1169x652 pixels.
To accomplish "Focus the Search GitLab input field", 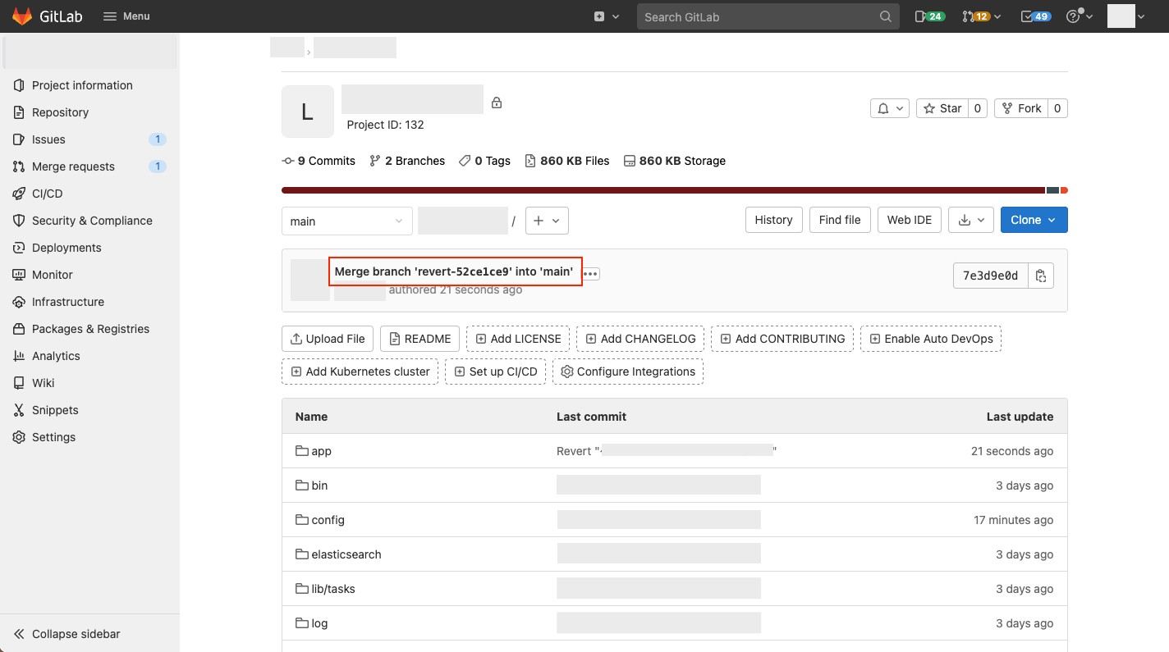I will pos(759,16).
